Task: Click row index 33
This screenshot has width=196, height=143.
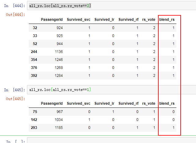Action: pyautogui.click(x=35, y=36)
